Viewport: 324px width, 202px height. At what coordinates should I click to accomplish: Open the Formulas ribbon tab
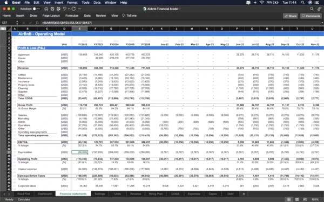tap(72, 16)
